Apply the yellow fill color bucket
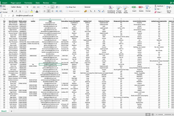The width and height of the screenshot is (174, 116). 32,11
